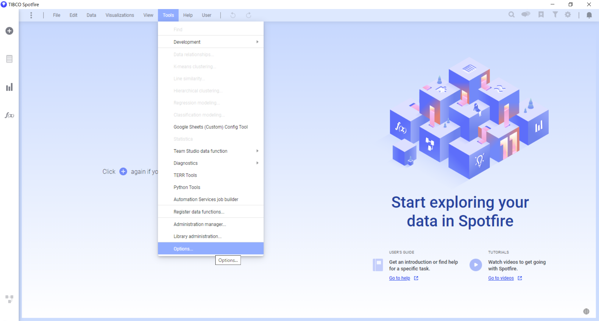Click the globe icon at bottom right
This screenshot has width=599, height=321.
tap(587, 311)
